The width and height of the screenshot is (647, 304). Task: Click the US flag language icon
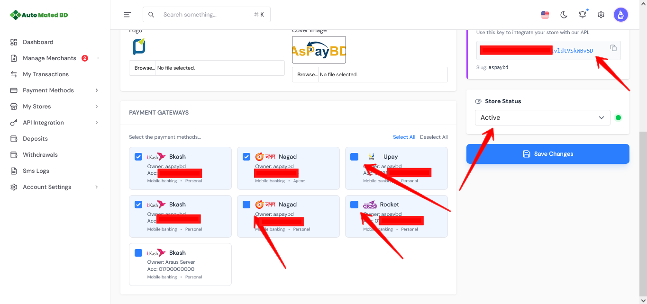pos(545,15)
